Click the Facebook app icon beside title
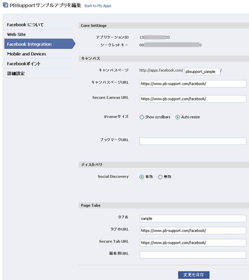 point(6,5)
